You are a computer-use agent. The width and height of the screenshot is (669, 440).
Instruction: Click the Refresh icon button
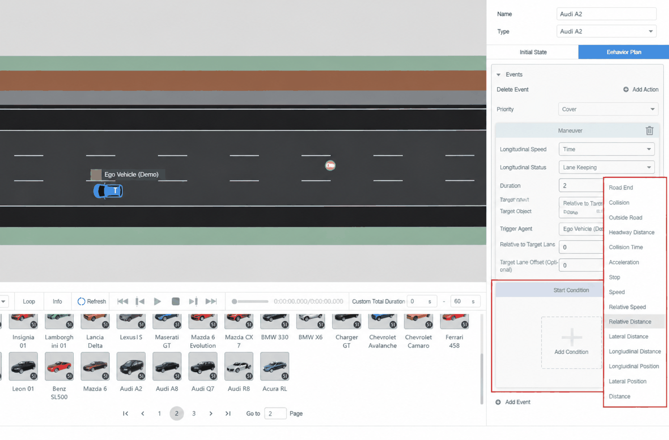[91, 301]
